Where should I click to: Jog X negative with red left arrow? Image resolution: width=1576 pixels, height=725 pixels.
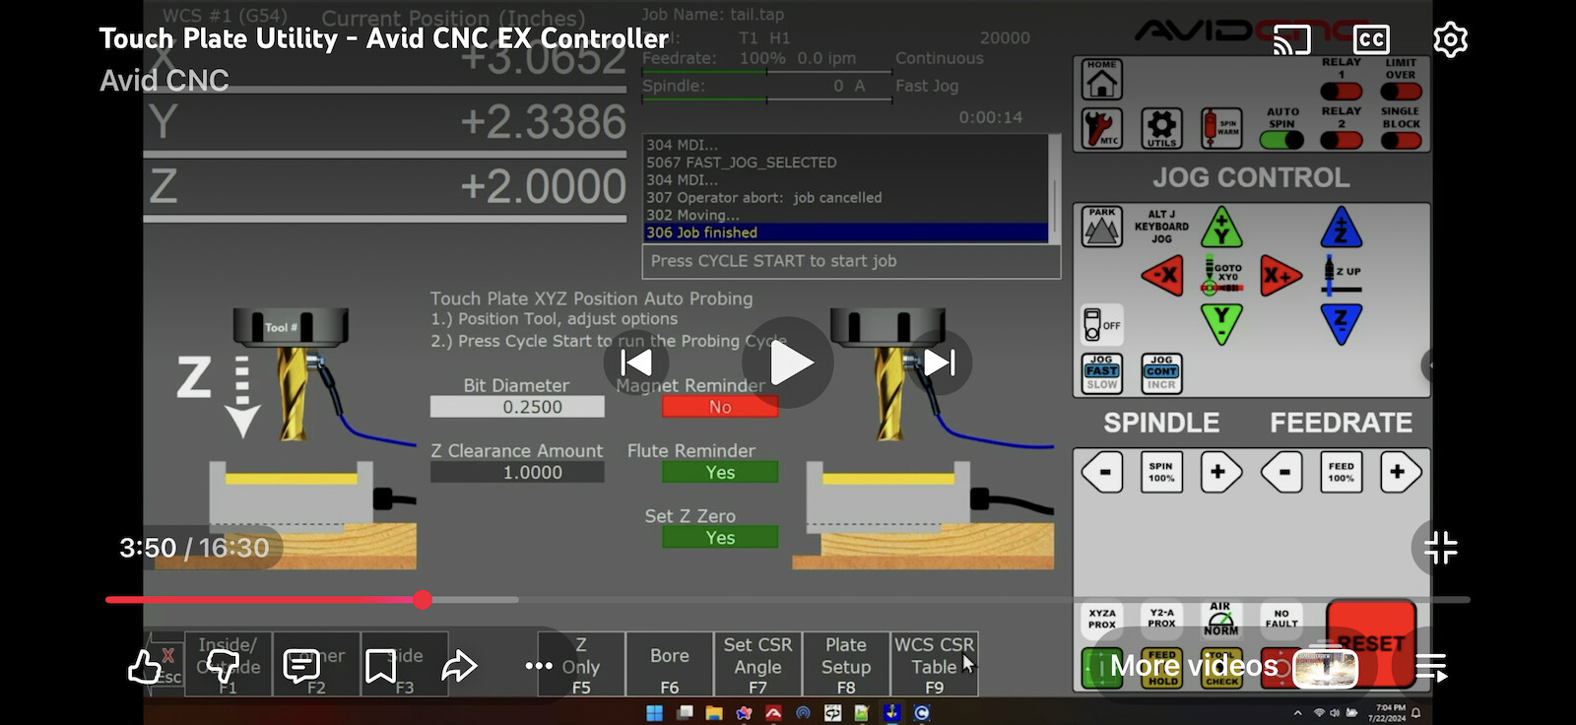[x=1162, y=276]
